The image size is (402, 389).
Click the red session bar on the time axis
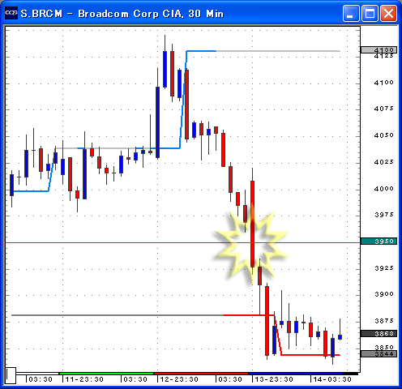click(201, 374)
